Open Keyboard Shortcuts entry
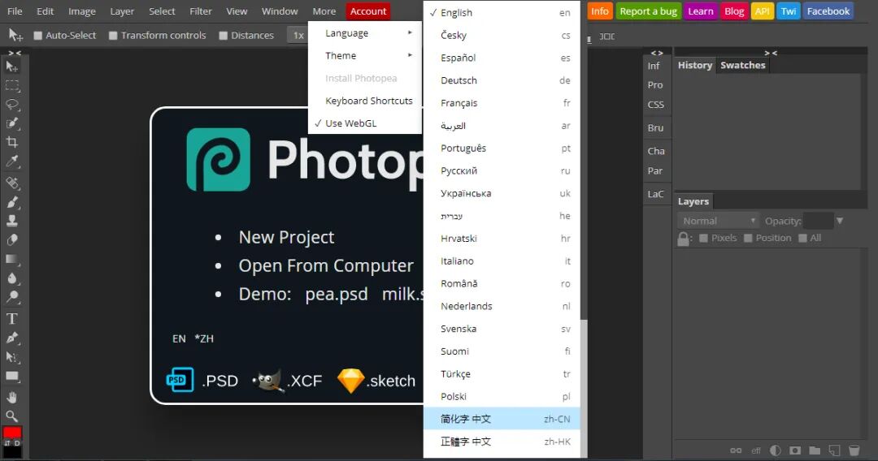Screen dimensions: 878x461 [364, 101]
